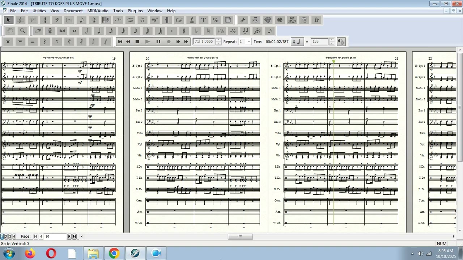This screenshot has width=463, height=260.
Task: Select the Note Mover tool
Action: click(255, 20)
